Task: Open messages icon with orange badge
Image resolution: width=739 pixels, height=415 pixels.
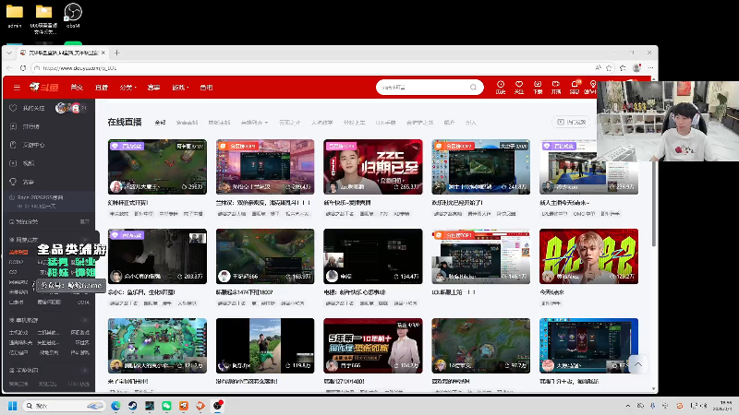Action: pos(575,87)
